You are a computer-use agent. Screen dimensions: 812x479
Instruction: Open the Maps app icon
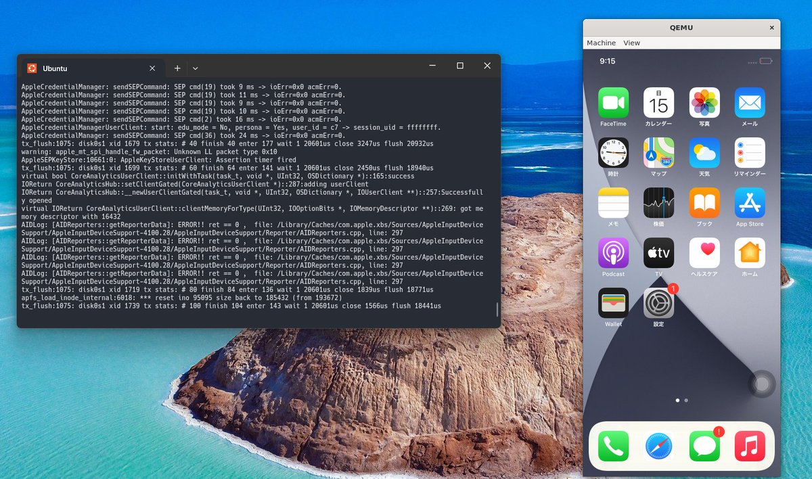tap(658, 153)
